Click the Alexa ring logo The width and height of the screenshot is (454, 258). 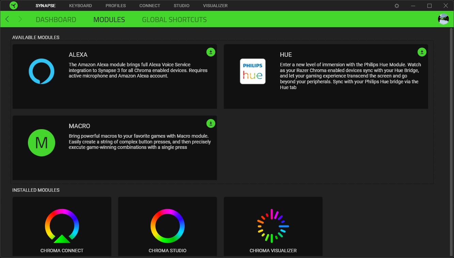[x=42, y=71]
